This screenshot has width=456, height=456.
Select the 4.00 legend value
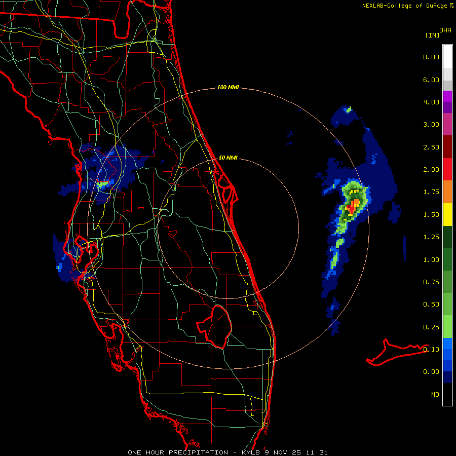(x=431, y=102)
